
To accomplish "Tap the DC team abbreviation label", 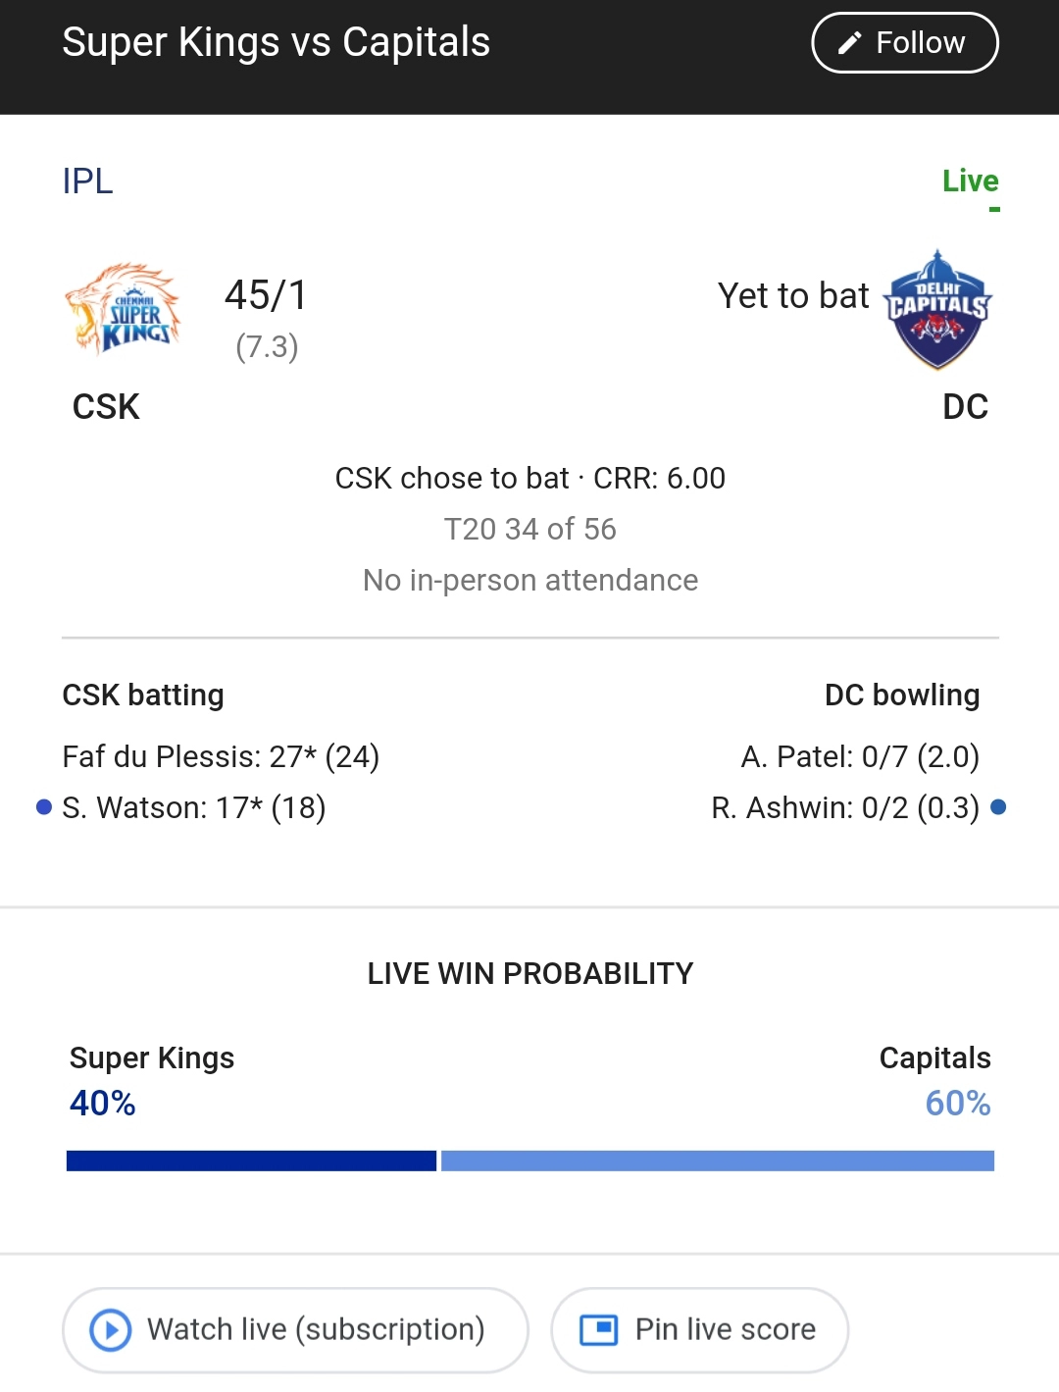I will pyautogui.click(x=965, y=407).
